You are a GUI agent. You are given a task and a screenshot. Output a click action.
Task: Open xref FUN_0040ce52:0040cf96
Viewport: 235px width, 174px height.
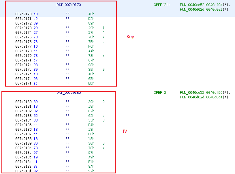click(201, 93)
